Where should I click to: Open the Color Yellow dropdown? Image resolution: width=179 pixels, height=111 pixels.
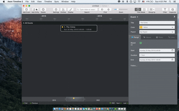[x=157, y=27]
